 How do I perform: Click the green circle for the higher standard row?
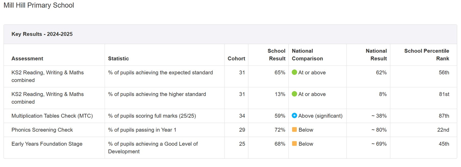294,94
